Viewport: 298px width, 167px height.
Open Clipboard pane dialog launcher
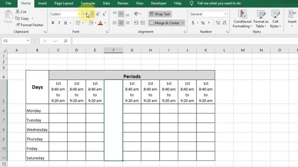(x=45, y=32)
